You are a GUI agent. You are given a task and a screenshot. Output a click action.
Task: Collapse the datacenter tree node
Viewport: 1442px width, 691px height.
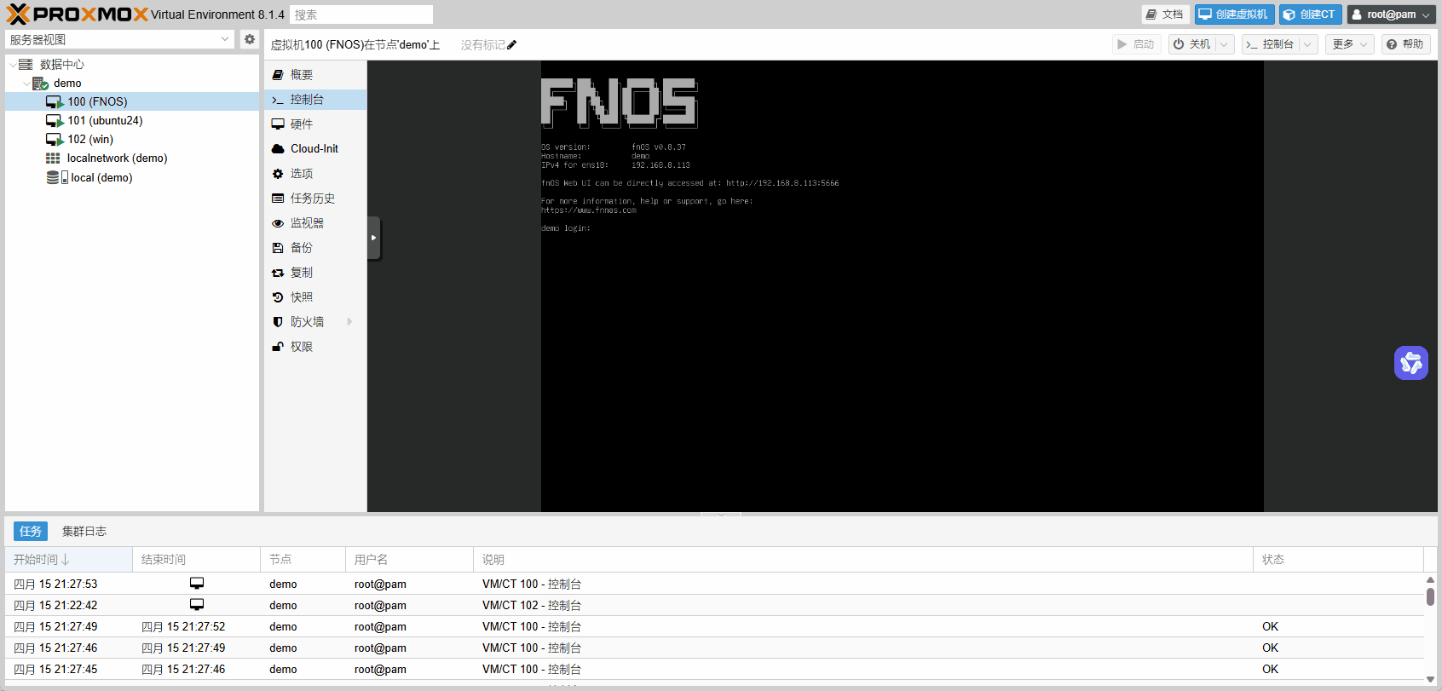click(x=12, y=65)
